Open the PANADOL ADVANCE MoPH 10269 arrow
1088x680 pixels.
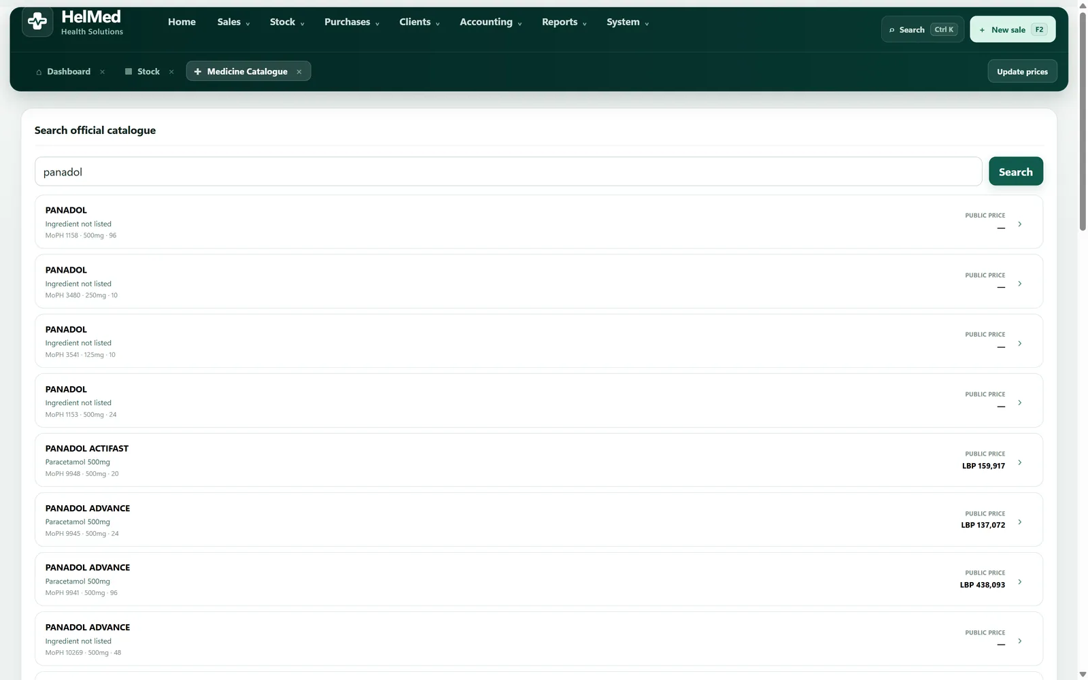(1019, 641)
